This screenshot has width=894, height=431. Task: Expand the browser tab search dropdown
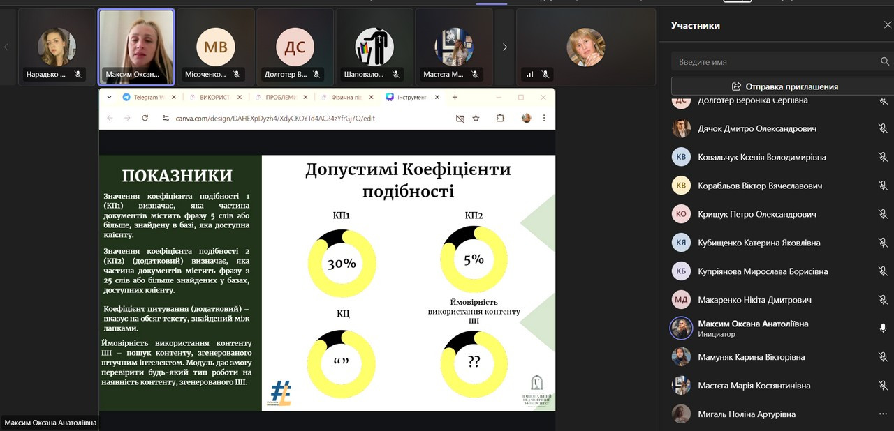(x=110, y=98)
